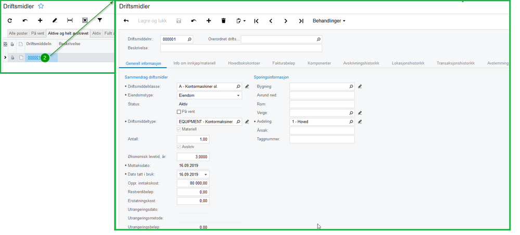Toggle the Materiell checkbox
The height and width of the screenshot is (235, 520).
pyautogui.click(x=179, y=129)
